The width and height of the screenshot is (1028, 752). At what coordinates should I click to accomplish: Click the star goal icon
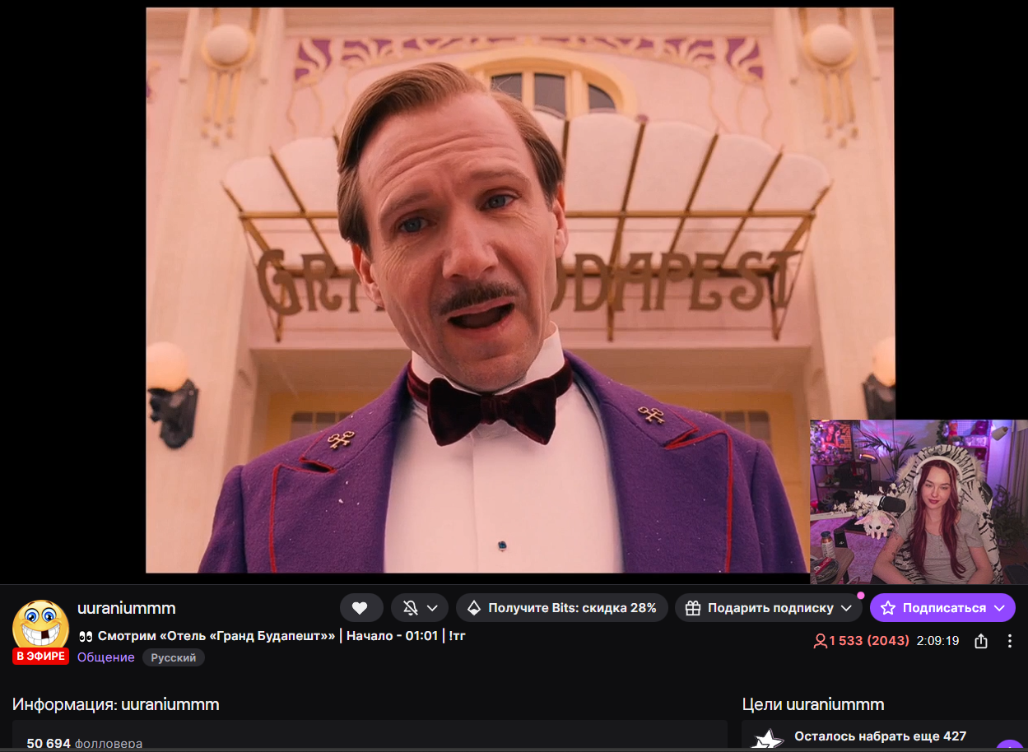point(769,740)
